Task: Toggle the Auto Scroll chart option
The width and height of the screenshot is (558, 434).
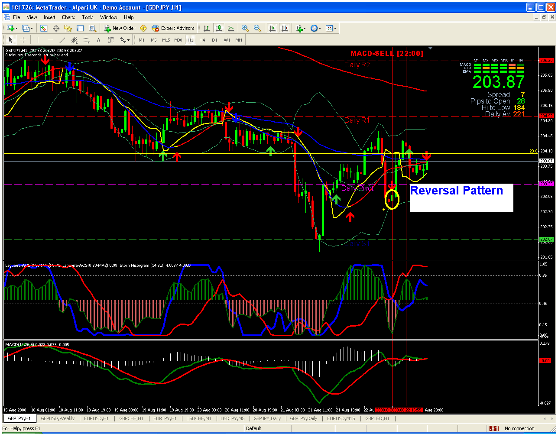Action: pos(273,28)
